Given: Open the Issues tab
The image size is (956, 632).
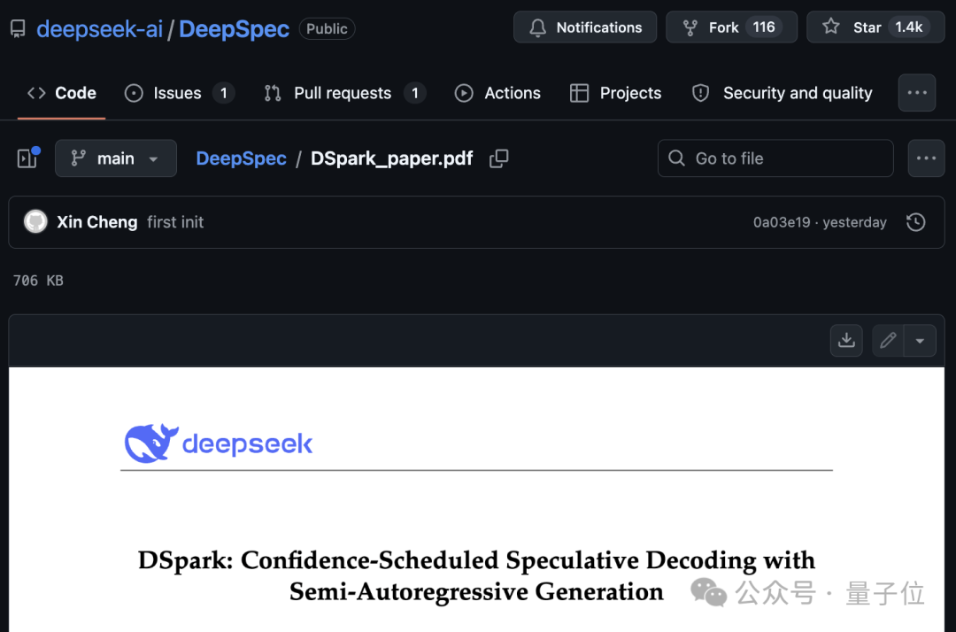Looking at the screenshot, I should coord(179,93).
